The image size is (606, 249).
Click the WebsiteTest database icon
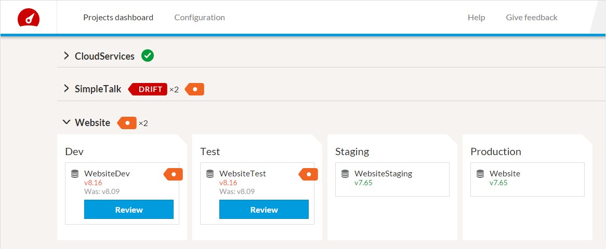210,174
